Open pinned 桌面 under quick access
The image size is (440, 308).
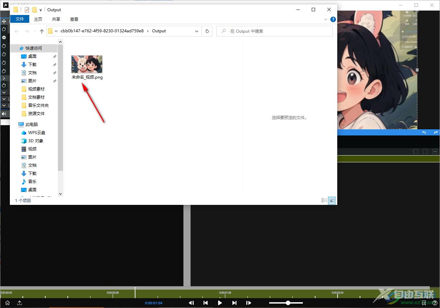32,56
